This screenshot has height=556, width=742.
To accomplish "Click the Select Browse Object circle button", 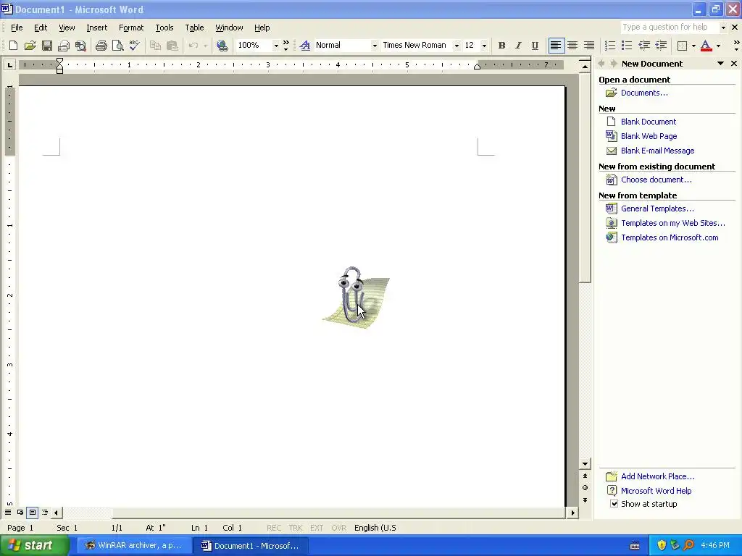I will [585, 487].
